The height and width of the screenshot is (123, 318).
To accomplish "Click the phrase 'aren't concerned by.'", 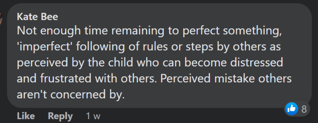I will (x=70, y=95).
